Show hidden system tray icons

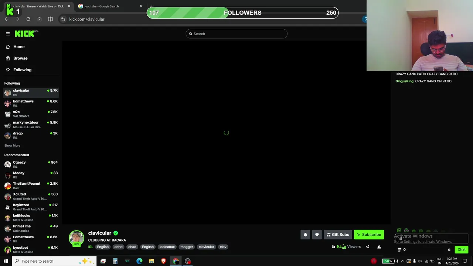coord(403,261)
